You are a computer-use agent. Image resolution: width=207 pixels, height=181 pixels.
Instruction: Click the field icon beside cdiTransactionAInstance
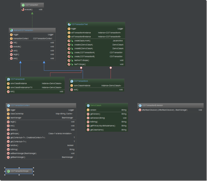69,33
